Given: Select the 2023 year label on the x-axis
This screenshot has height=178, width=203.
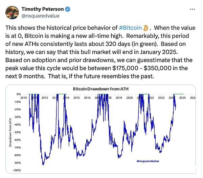Looking at the screenshot, I should 161,98.
